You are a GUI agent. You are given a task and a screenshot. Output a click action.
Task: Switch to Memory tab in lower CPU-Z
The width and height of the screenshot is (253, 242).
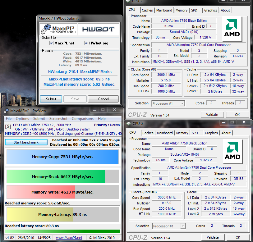pyautogui.click(x=182, y=133)
